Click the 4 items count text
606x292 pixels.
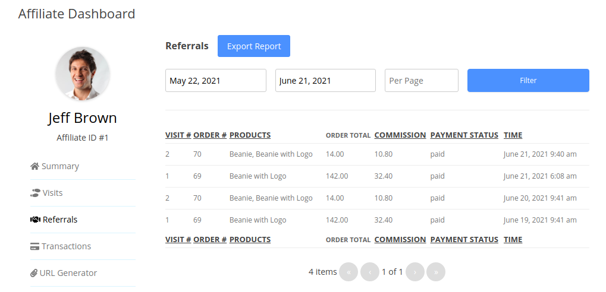click(x=323, y=272)
